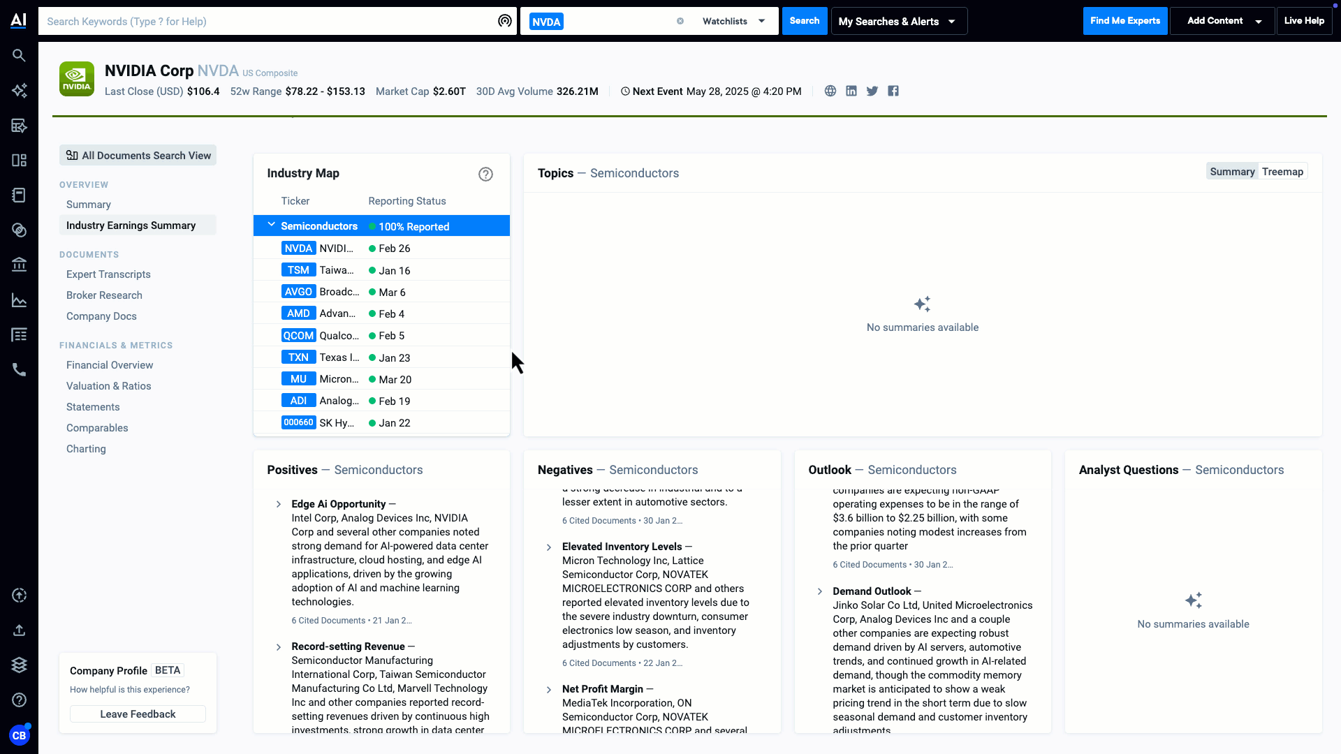Clear the NVDA ticker filter

tap(680, 21)
